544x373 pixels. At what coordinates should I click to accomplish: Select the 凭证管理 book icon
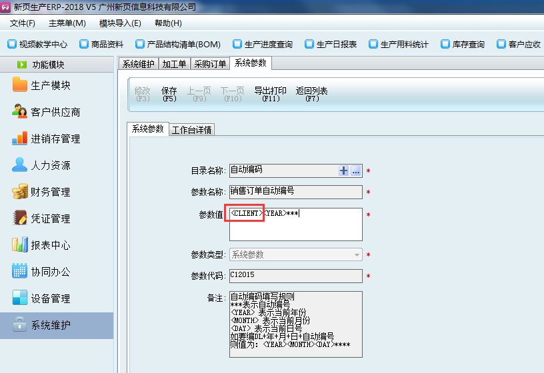click(20, 218)
